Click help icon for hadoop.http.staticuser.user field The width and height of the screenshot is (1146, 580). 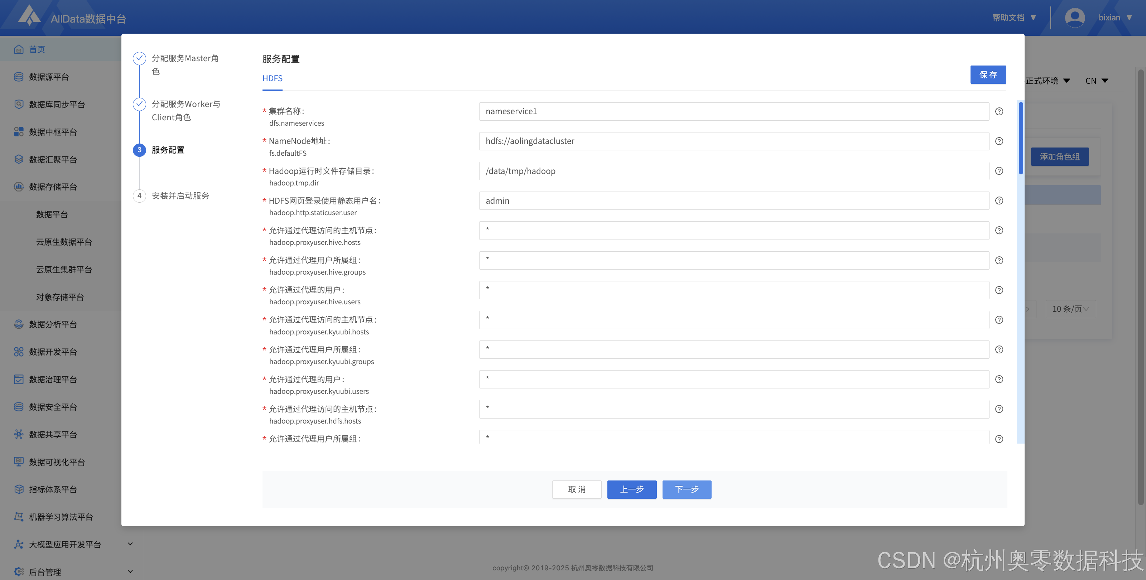999,201
